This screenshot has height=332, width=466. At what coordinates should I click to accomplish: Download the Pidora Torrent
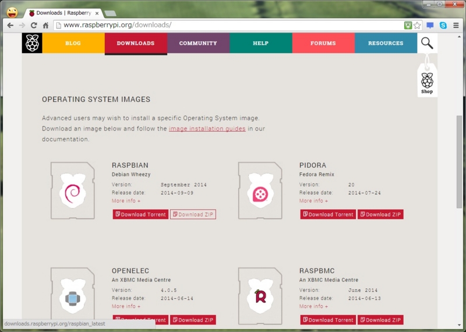(328, 214)
